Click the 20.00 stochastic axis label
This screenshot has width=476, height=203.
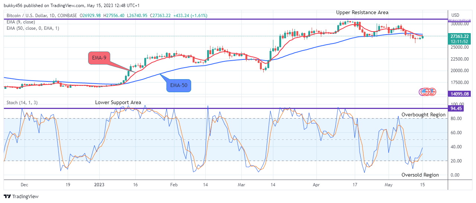pos(456,161)
